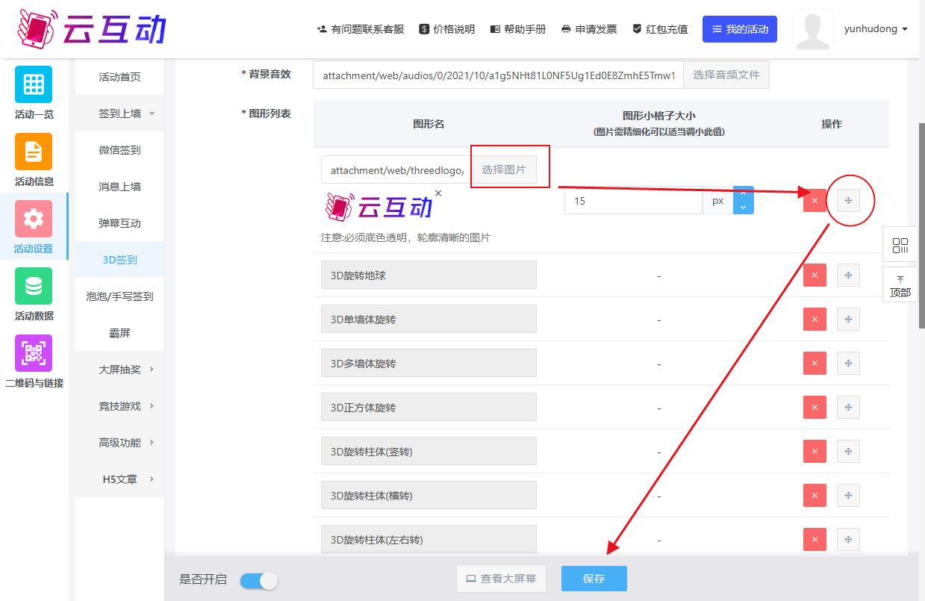Open the 活动一览 grid icon
The width and height of the screenshot is (925, 601).
[x=34, y=84]
